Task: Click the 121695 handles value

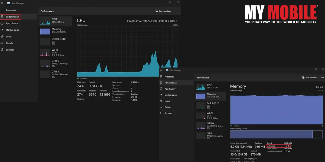Action: tap(105, 94)
